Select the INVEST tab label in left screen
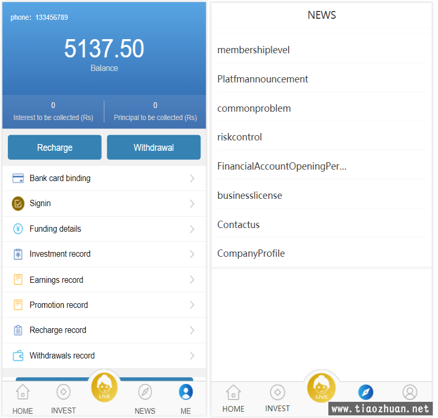The image size is (438, 418). tap(63, 411)
